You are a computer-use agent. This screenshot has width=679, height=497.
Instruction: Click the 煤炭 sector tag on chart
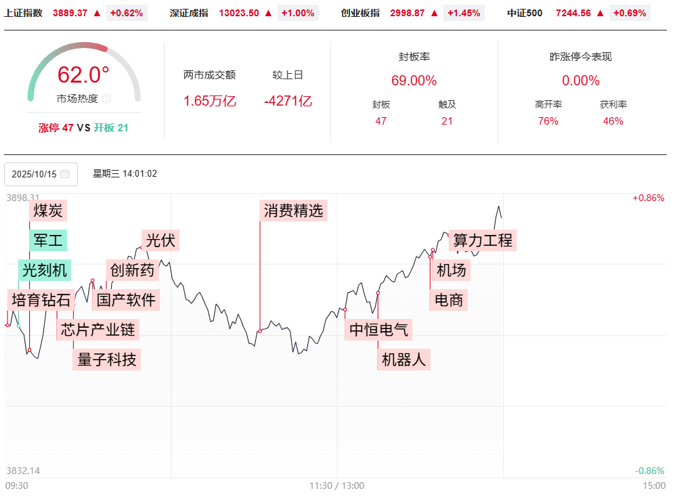point(48,211)
